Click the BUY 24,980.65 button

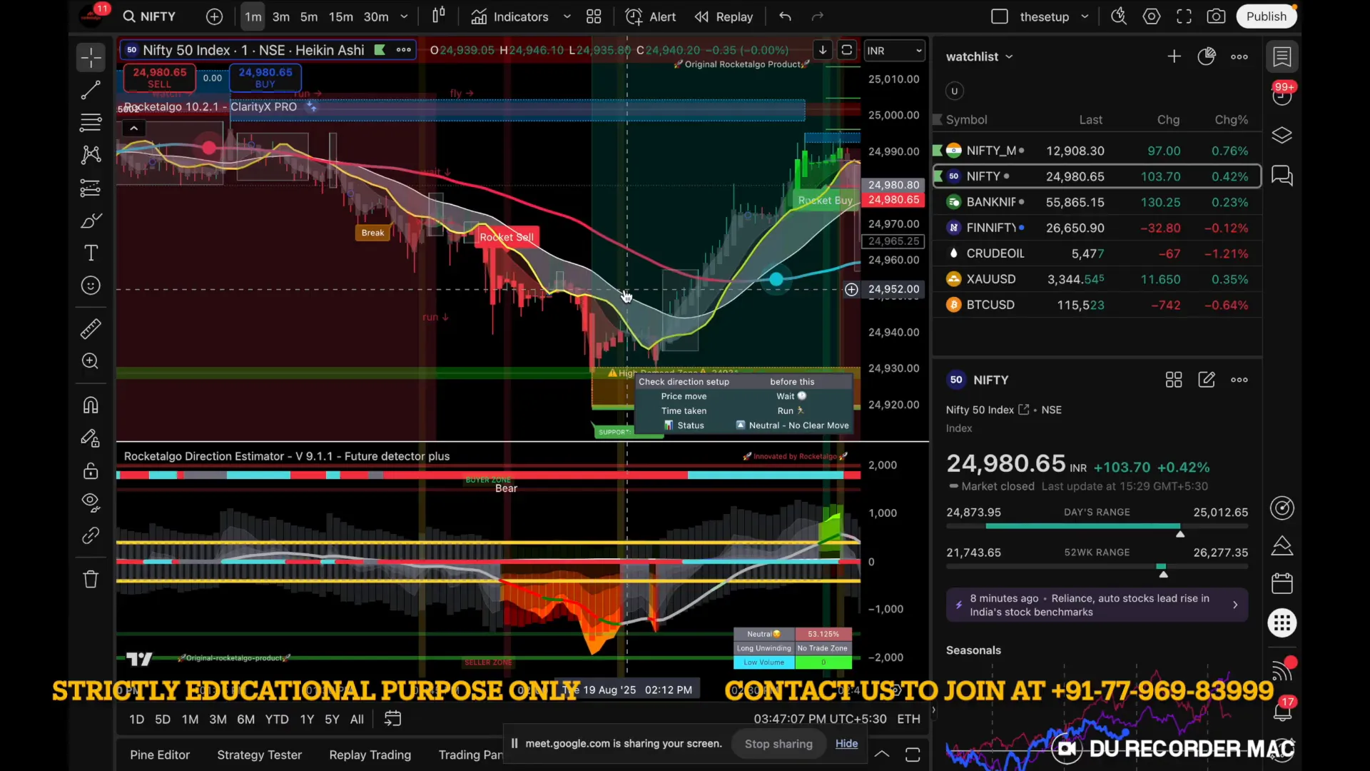265,78
